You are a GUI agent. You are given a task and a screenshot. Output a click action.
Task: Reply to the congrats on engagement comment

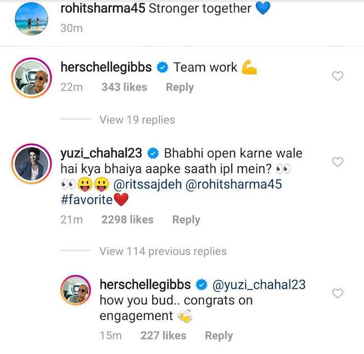218,336
